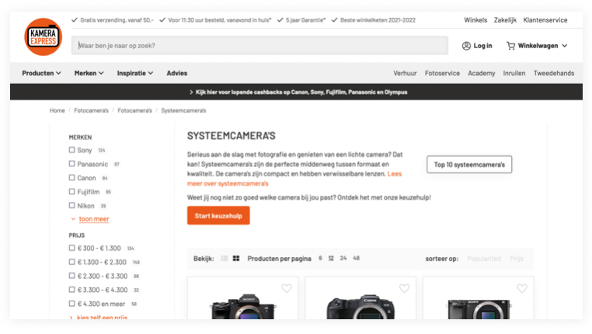Sort by Prijs
Screen dimensions: 592x334
517,259
